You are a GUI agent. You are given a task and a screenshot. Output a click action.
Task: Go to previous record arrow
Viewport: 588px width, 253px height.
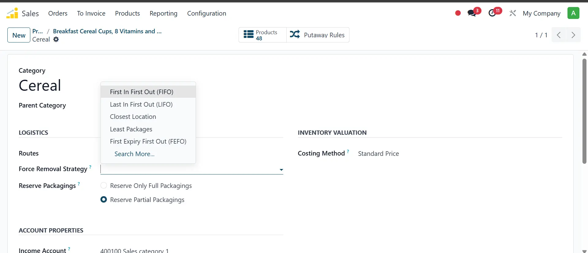coord(559,35)
